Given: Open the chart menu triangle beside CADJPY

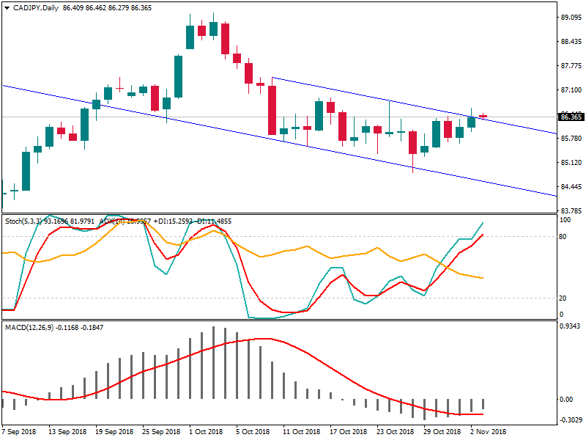Looking at the screenshot, I should pos(7,8).
